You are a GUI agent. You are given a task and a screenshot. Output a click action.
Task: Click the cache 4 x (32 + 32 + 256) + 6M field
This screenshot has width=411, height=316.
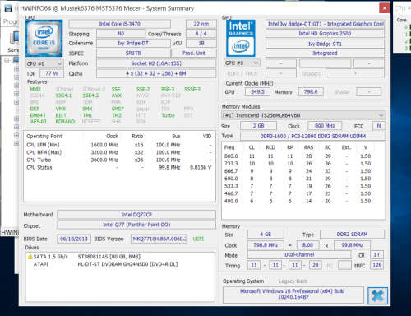[x=156, y=73]
